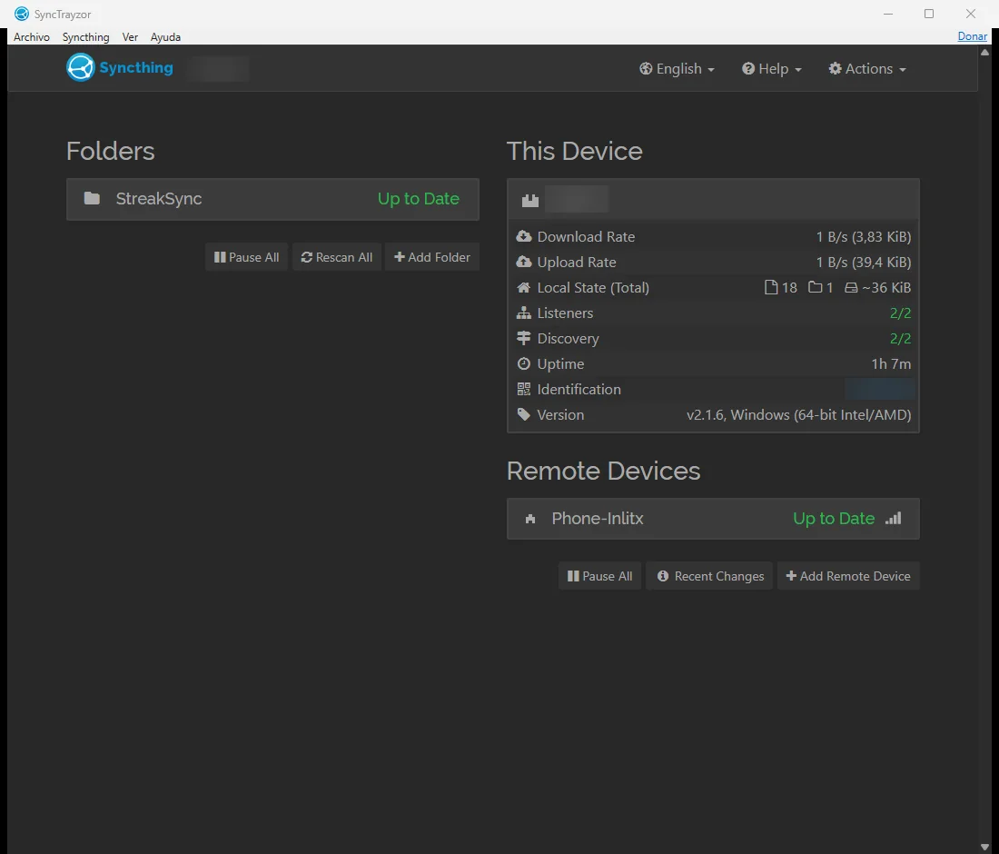Click the Discovery 2/2 value
This screenshot has height=854, width=999.
(900, 338)
